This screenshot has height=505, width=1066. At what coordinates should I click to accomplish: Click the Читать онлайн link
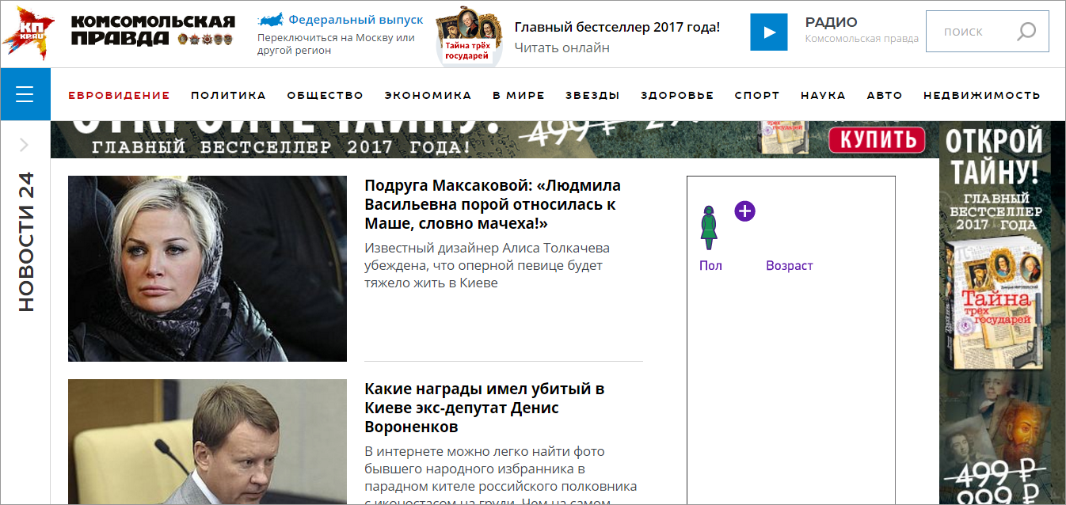point(562,47)
